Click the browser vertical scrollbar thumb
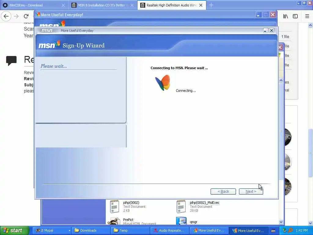 (x=310, y=153)
